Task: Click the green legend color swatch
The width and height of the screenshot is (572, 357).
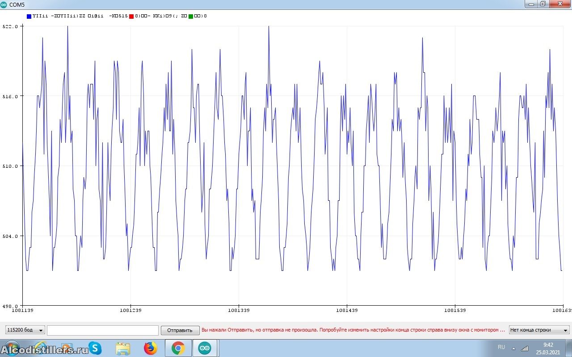Action: pos(191,16)
